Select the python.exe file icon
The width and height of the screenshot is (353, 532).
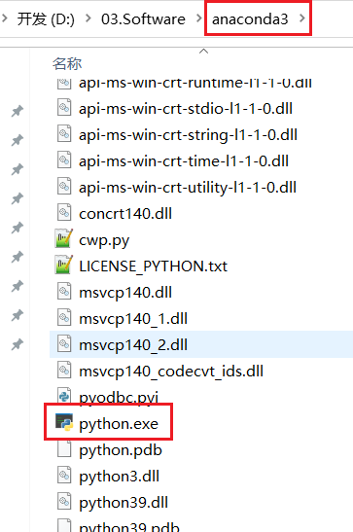click(x=64, y=422)
